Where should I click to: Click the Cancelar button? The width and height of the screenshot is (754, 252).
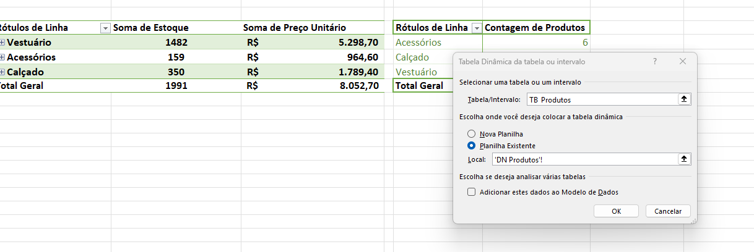[x=668, y=211]
